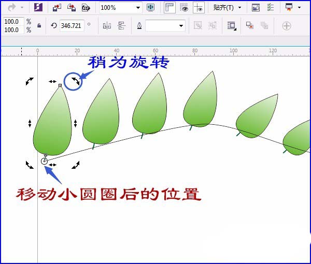This screenshot has width=311, height=264.
Task: Click the Quick Customize plus button
Action: 287,26
